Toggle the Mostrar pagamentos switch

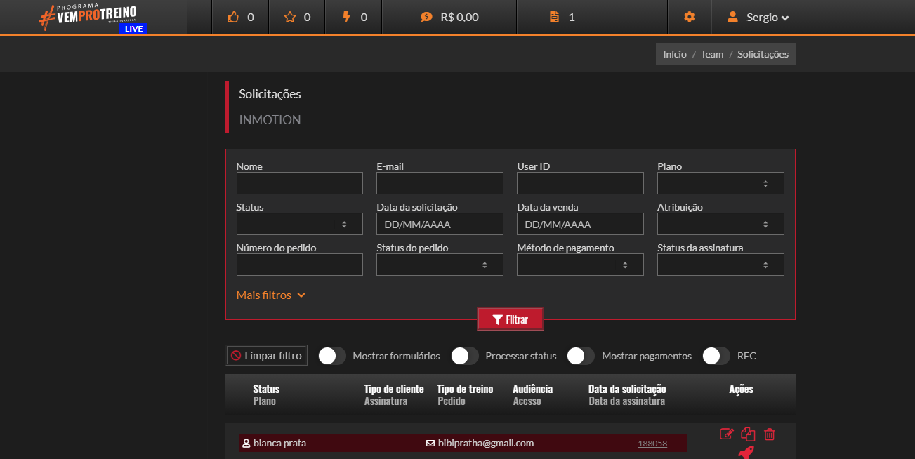581,356
